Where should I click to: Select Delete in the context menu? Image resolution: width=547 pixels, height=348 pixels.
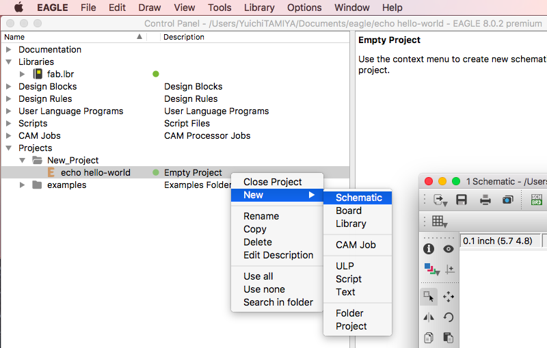[x=278, y=242]
